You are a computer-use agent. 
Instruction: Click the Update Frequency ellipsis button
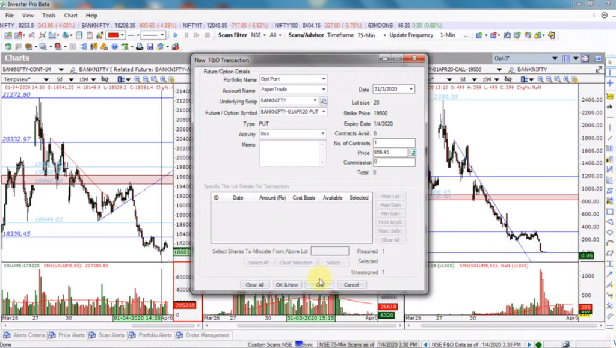[x=466, y=35]
